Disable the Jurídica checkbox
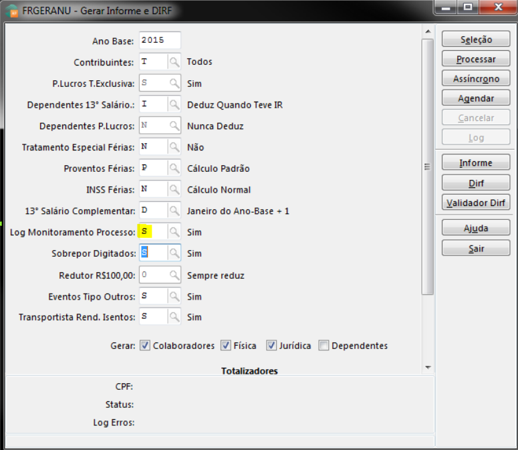Viewport: 518px width, 450px height. click(271, 346)
